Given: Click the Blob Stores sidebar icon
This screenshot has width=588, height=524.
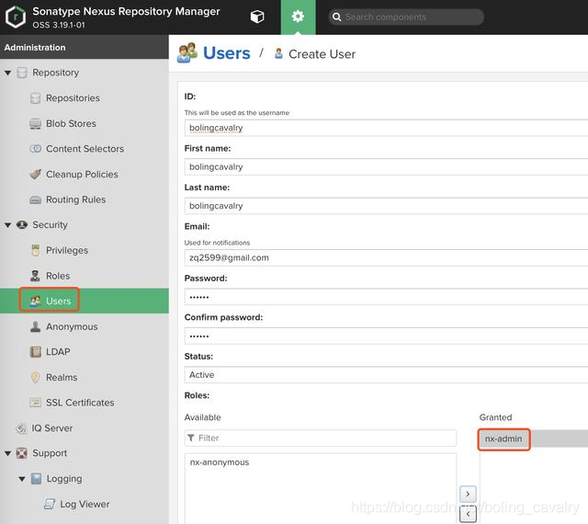Looking at the screenshot, I should [36, 123].
